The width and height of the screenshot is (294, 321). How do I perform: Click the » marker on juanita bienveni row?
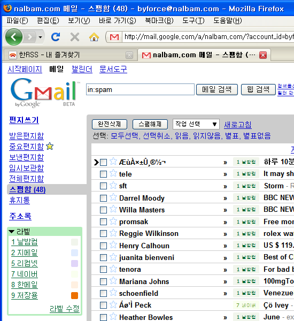pos(225,258)
